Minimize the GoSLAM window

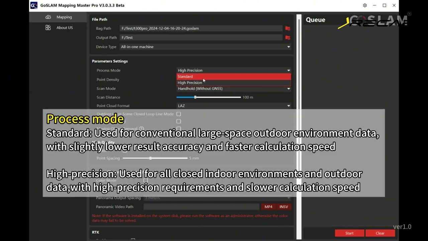coord(374,5)
